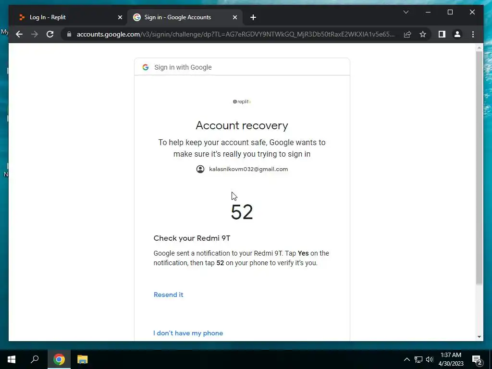Go back using browser back arrow
Image resolution: width=492 pixels, height=369 pixels.
click(19, 34)
